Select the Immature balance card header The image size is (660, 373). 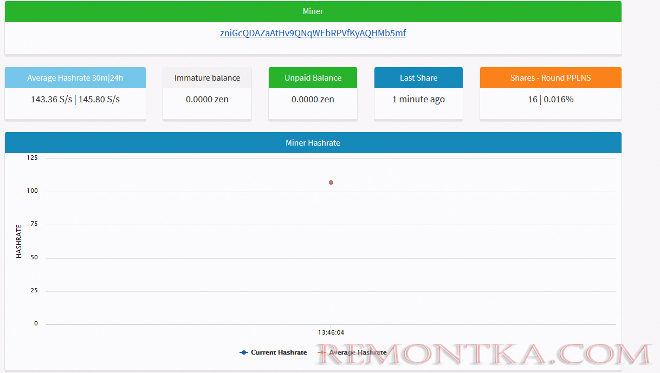(x=207, y=78)
